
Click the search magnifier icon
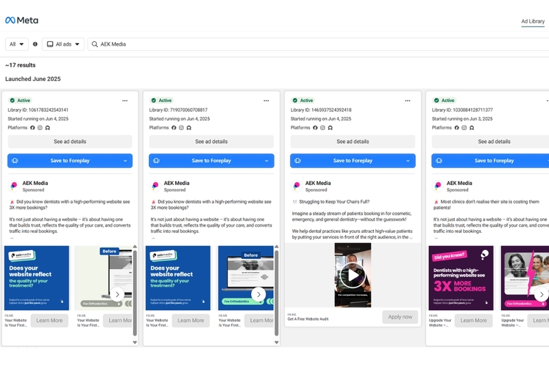click(x=95, y=44)
